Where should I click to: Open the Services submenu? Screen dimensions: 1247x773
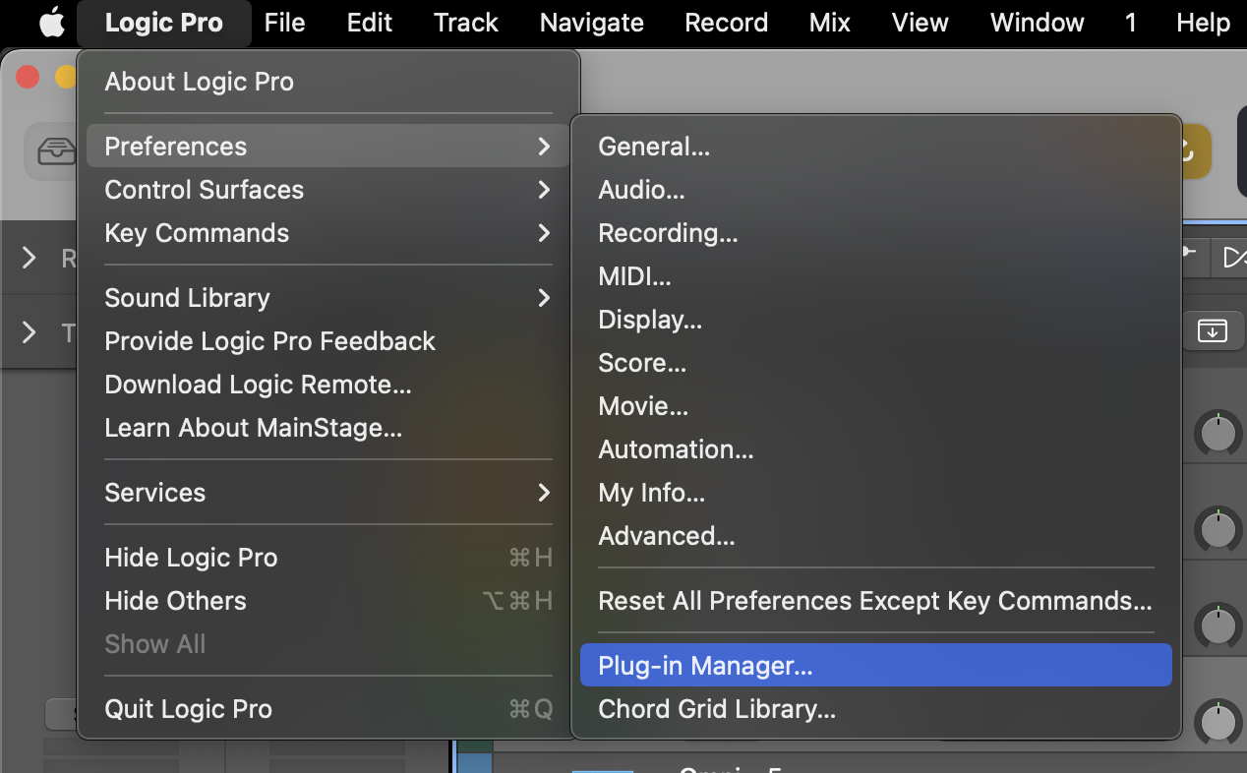pyautogui.click(x=327, y=493)
